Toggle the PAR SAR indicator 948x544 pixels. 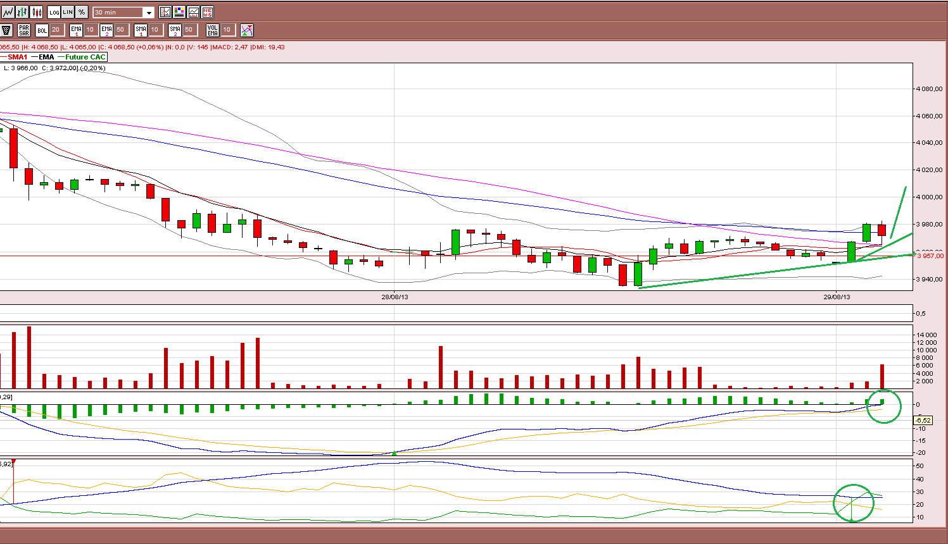[24, 30]
